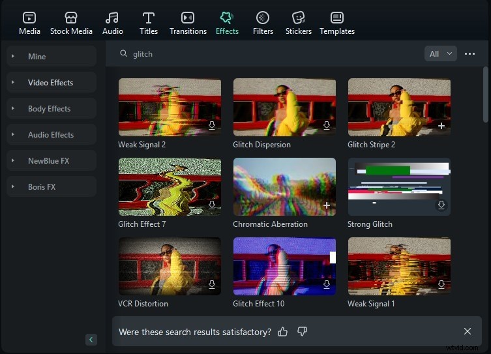Click the effects list vertical scrollbar
This screenshot has height=354, width=491.
click(x=485, y=95)
